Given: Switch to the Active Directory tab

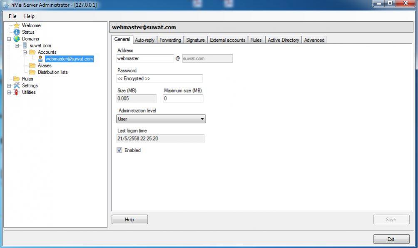Looking at the screenshot, I should click(284, 40).
